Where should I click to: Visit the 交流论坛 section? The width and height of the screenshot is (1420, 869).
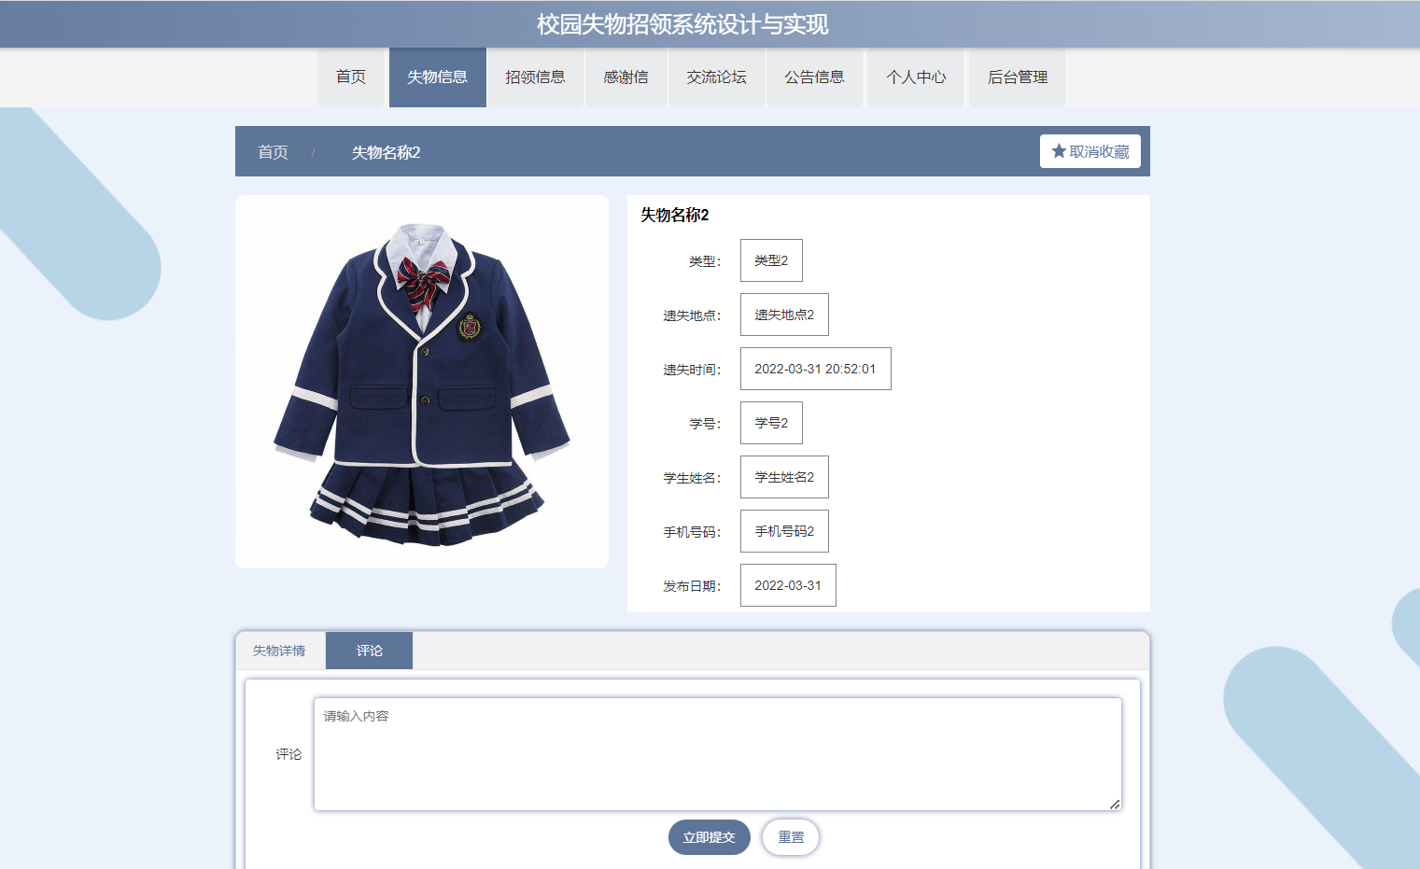pos(716,77)
